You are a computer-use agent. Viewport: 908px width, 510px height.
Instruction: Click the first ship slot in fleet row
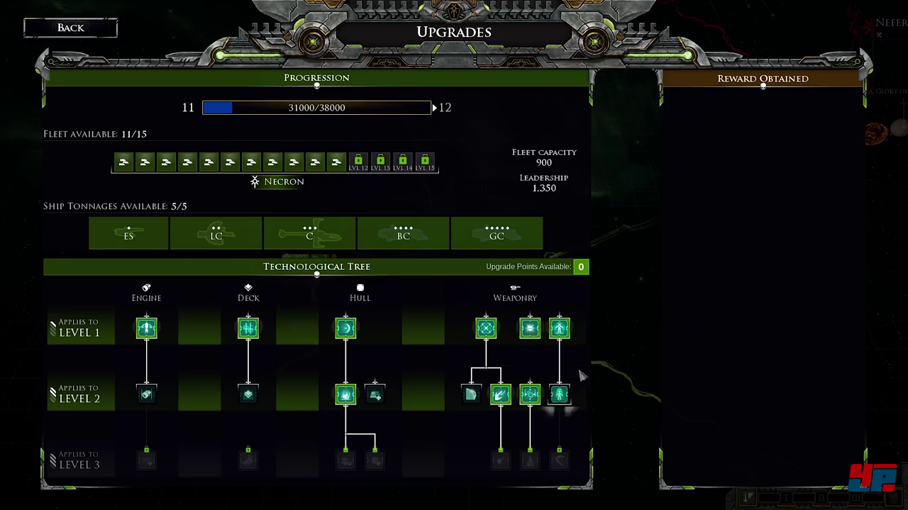[x=123, y=162]
